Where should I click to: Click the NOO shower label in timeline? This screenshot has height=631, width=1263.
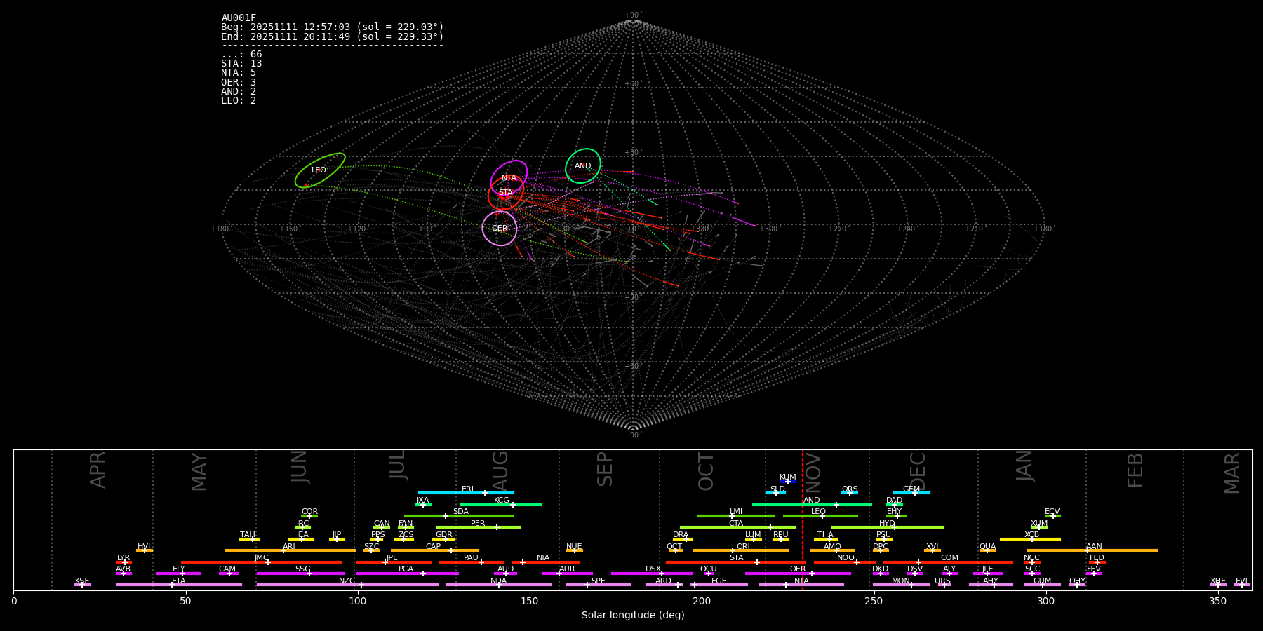846,558
